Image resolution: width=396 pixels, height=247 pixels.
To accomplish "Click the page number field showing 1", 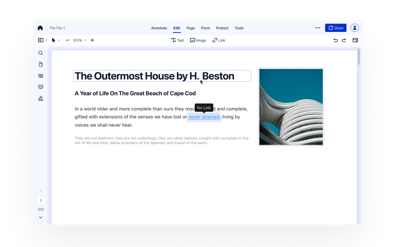I will pos(41,201).
